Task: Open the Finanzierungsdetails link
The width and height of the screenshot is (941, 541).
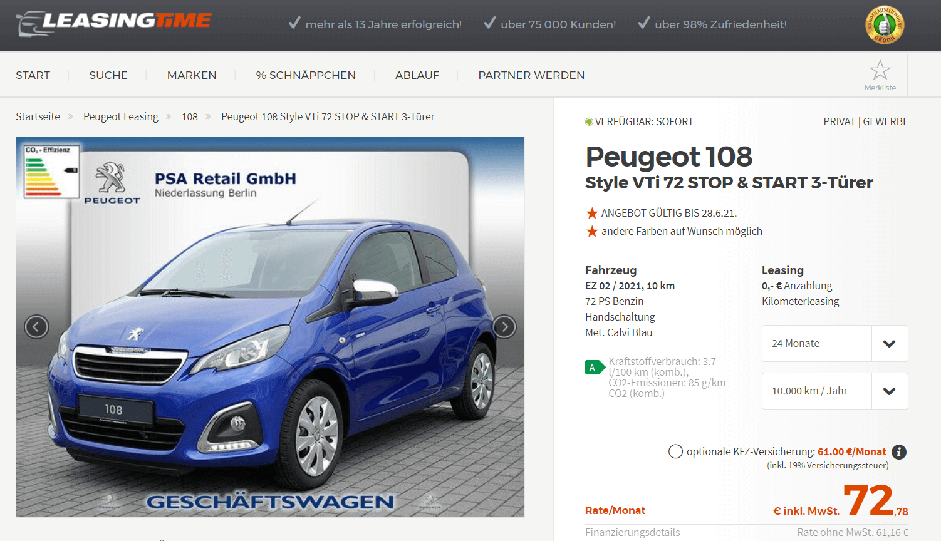Action: tap(632, 532)
